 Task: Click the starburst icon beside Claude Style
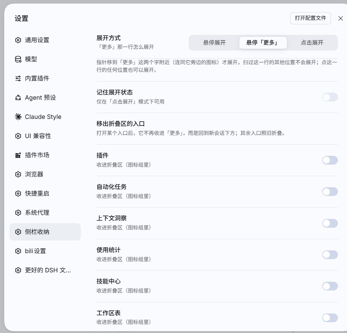tap(18, 116)
